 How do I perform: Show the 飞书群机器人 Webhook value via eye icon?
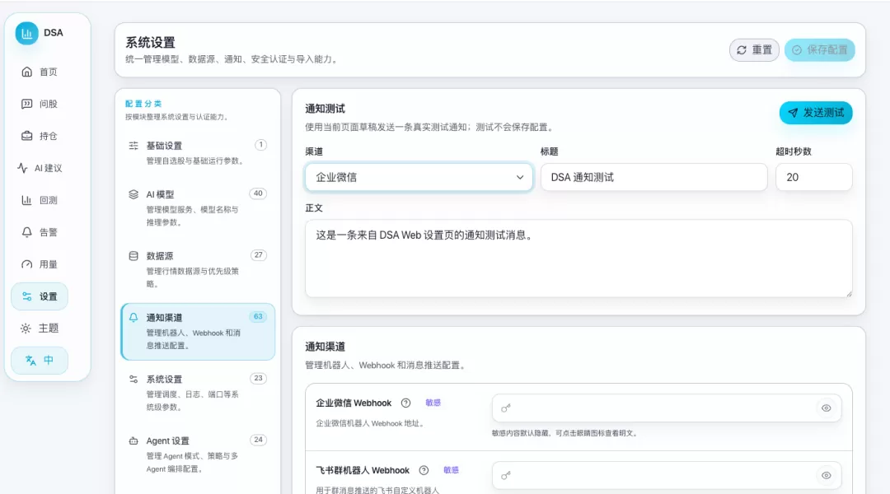[x=827, y=475]
